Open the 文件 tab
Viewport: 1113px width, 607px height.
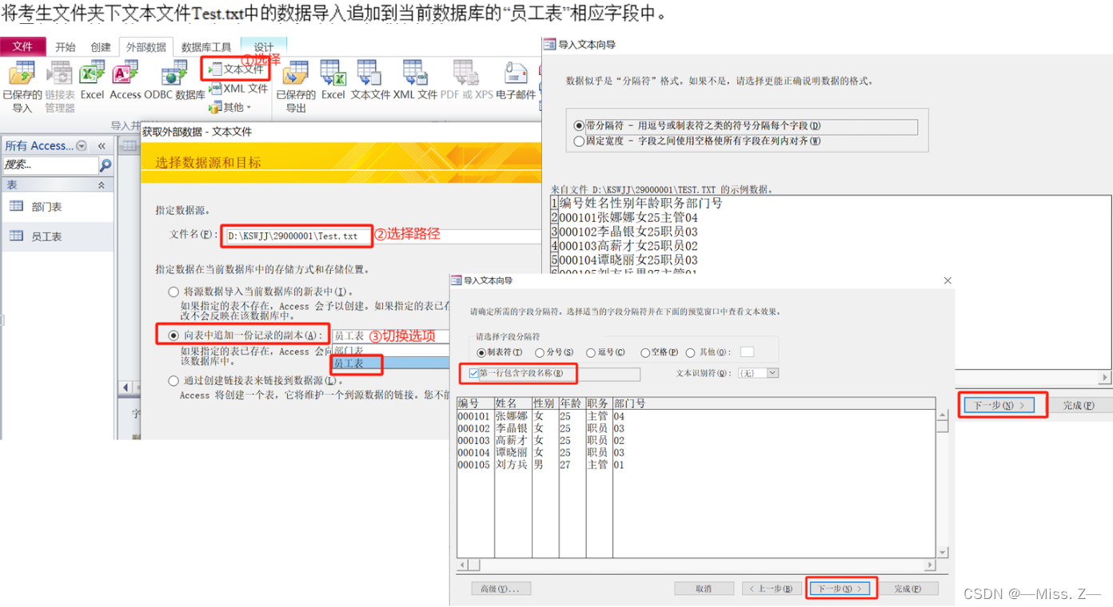(x=22, y=46)
